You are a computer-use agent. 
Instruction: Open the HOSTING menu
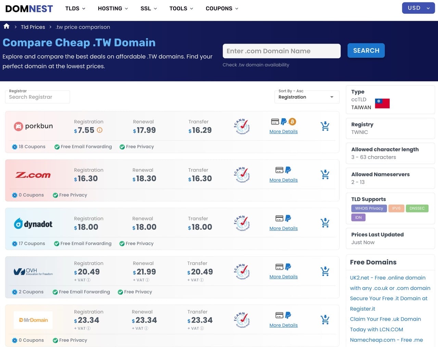(x=113, y=9)
